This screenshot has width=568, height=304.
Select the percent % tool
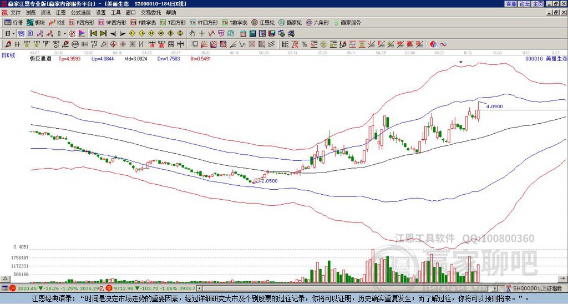305,44
